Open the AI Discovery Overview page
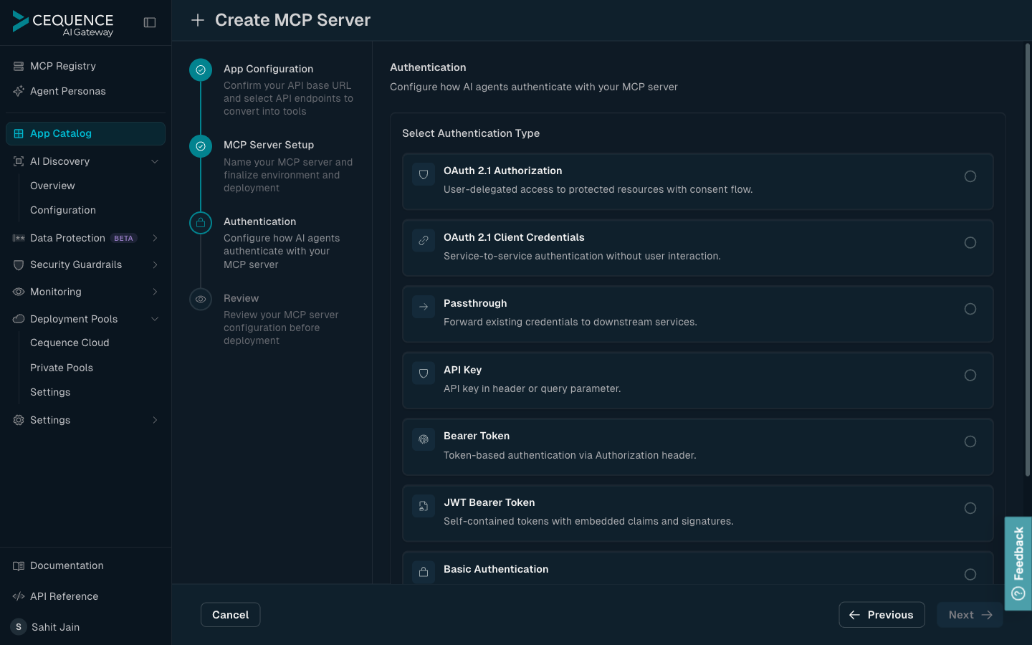 [x=52, y=186]
